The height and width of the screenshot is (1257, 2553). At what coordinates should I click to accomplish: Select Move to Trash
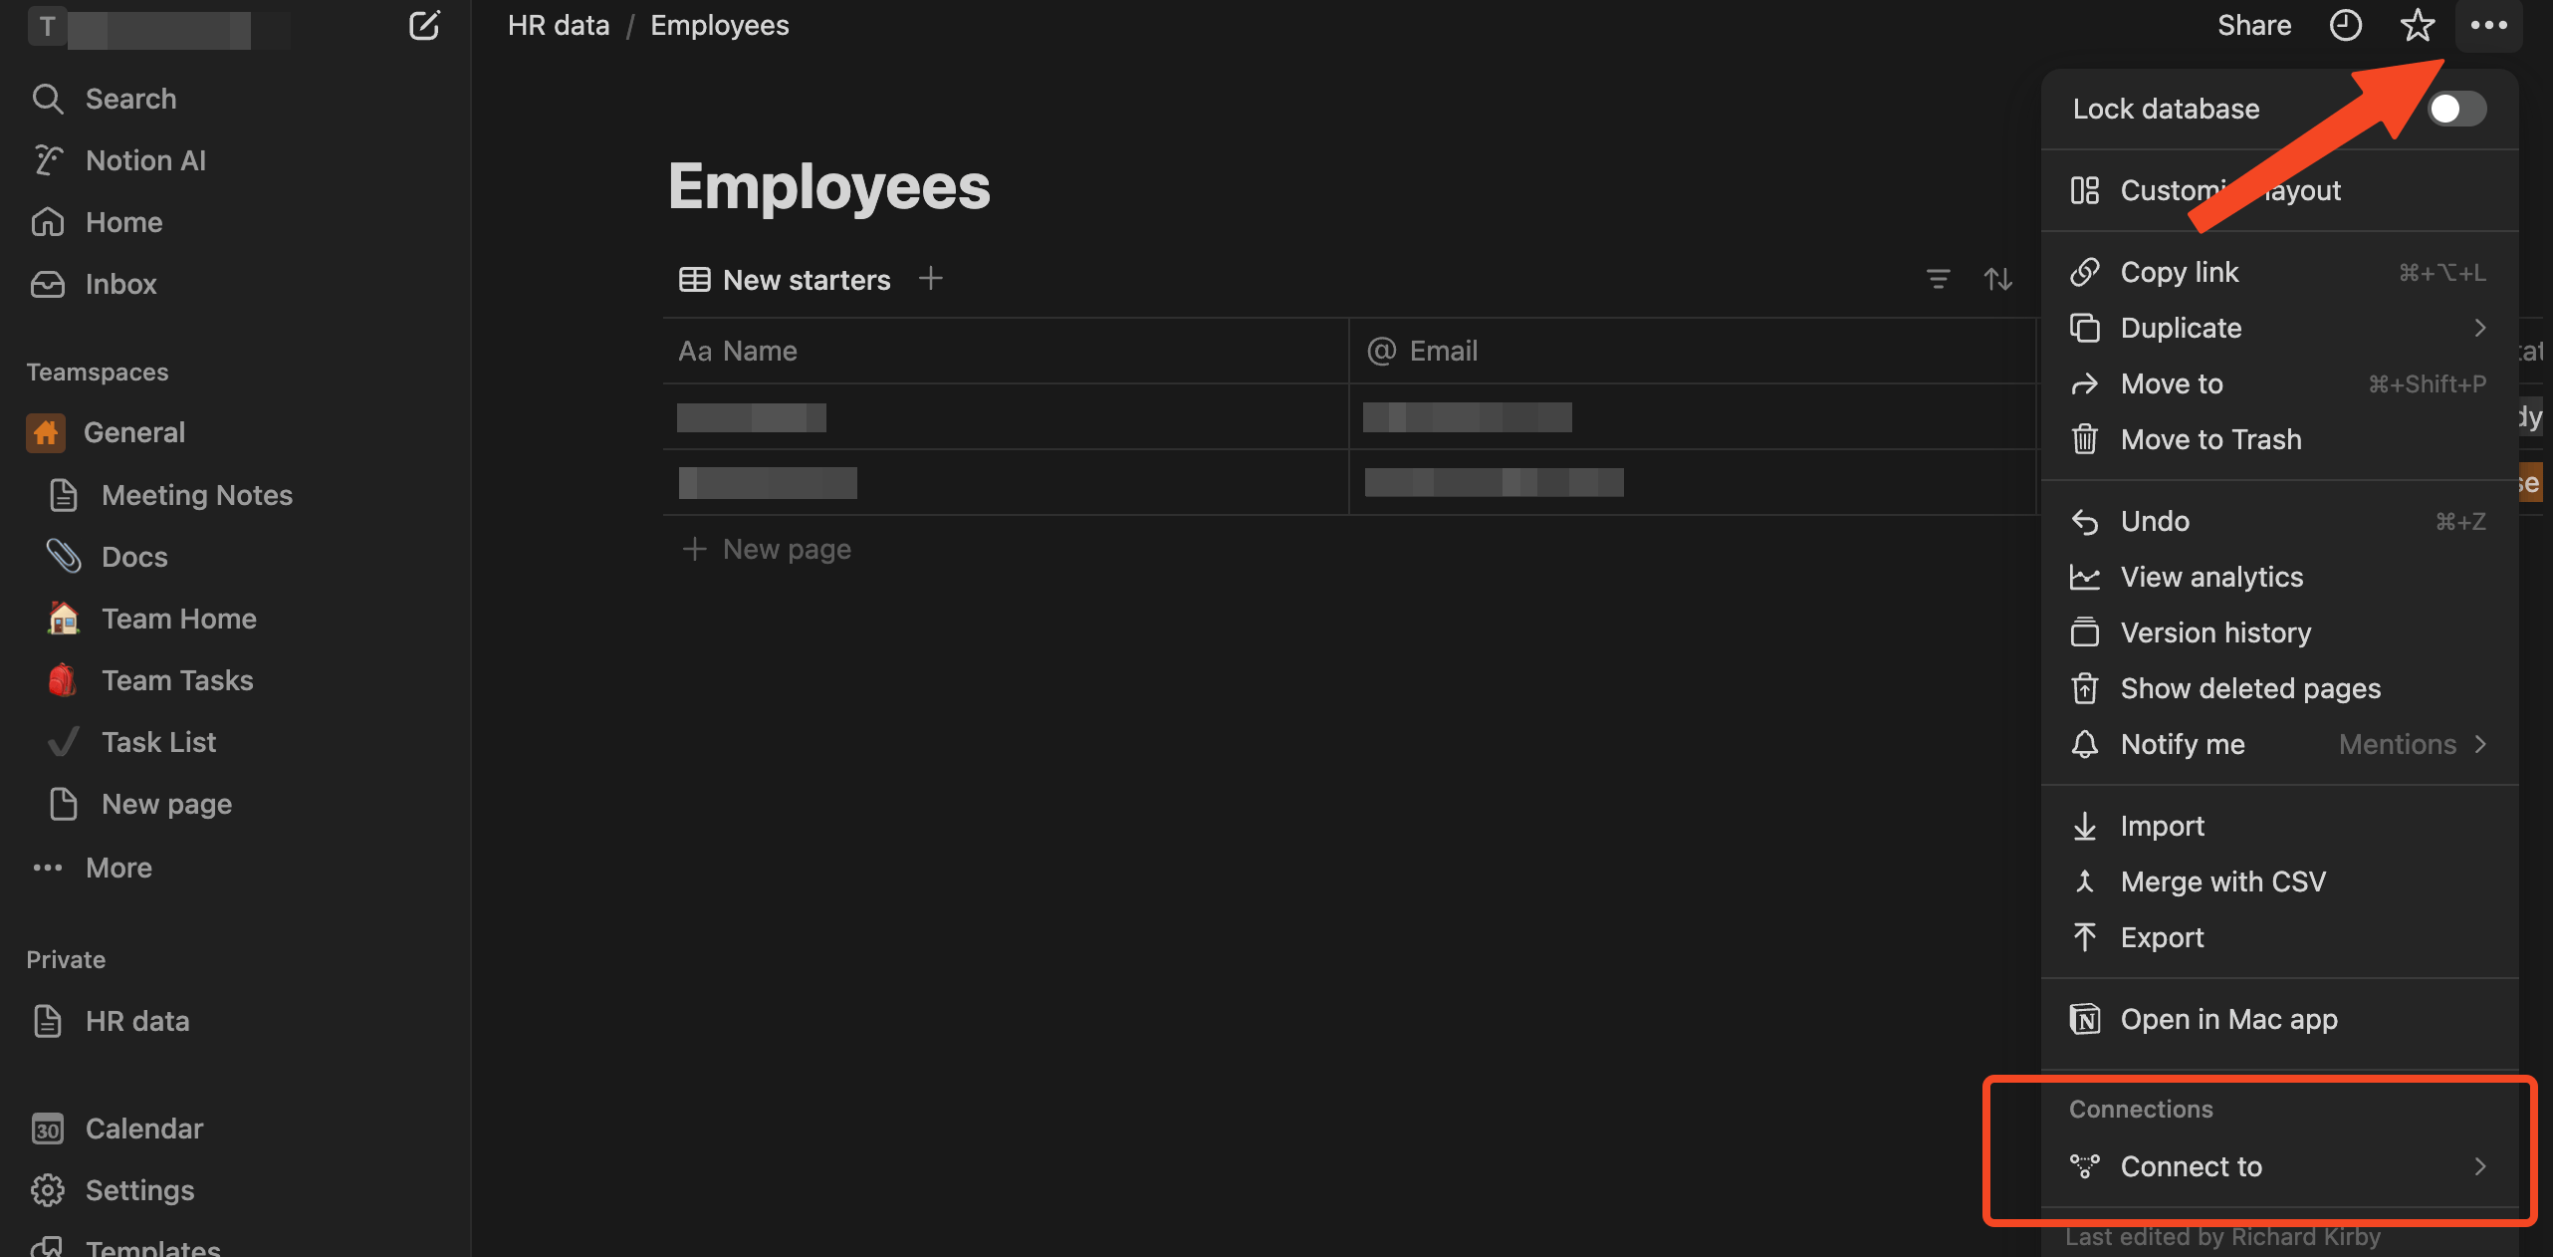[2279, 439]
